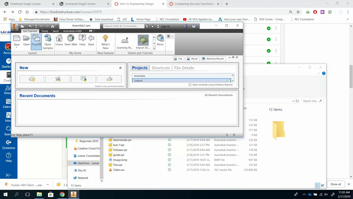Open This PC in Explorer navigation pane
Image resolution: width=353 pixels, height=199 pixels.
82,171
